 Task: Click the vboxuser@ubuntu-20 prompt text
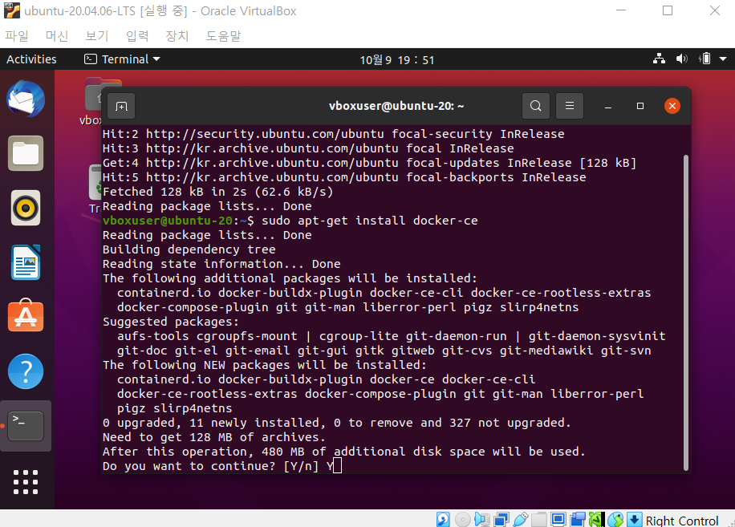tap(168, 220)
